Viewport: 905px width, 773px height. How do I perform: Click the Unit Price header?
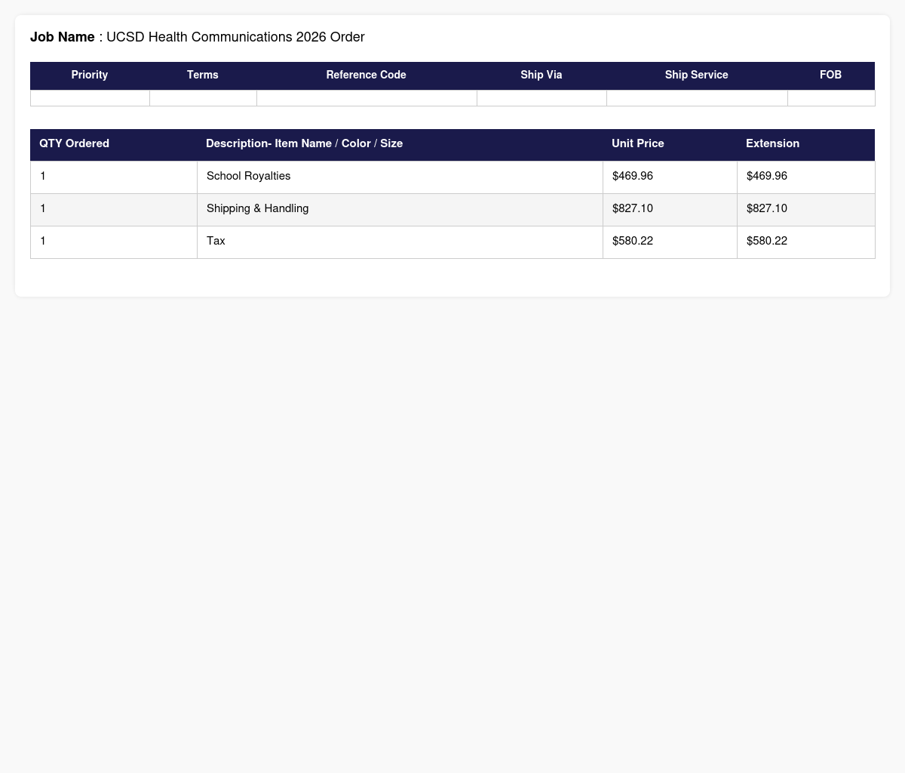coord(670,144)
